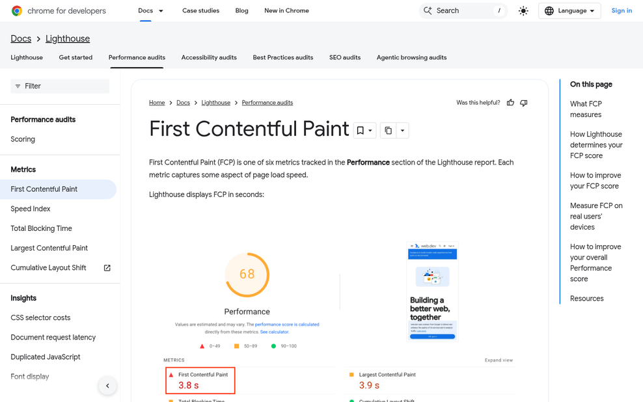The image size is (643, 402).
Task: Open Font display sidebar item
Action: [30, 377]
